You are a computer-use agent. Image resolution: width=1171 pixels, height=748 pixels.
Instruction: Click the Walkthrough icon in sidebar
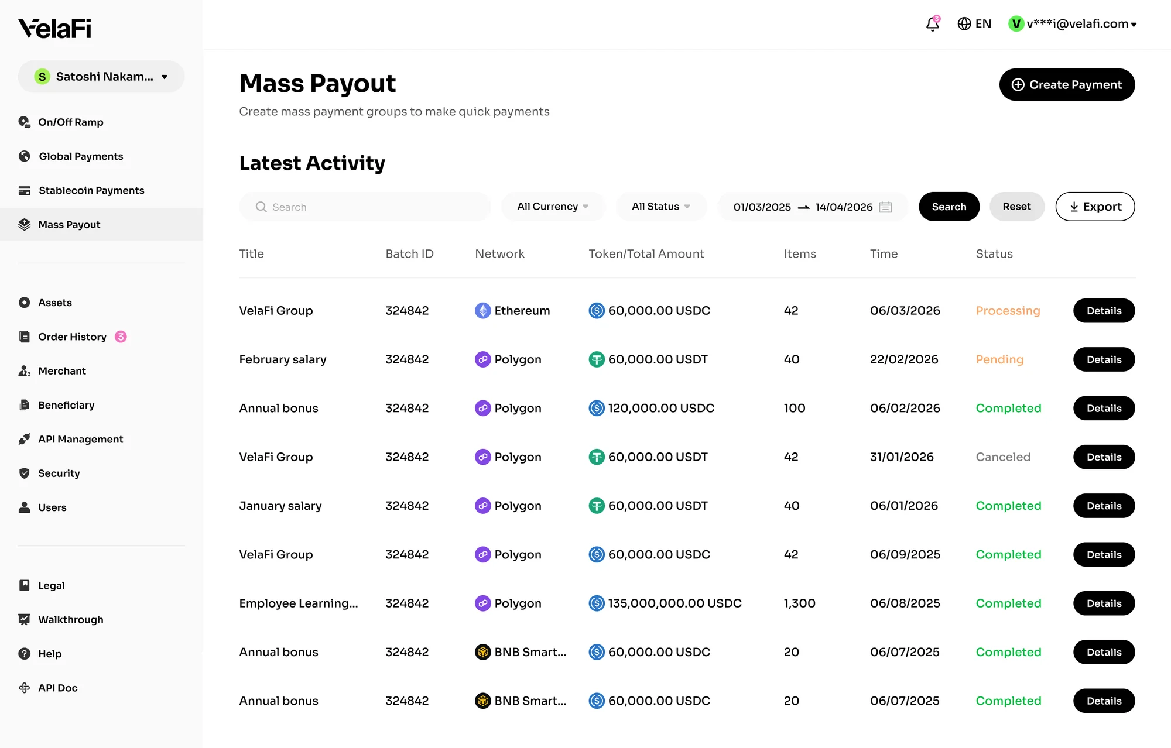tap(25, 620)
